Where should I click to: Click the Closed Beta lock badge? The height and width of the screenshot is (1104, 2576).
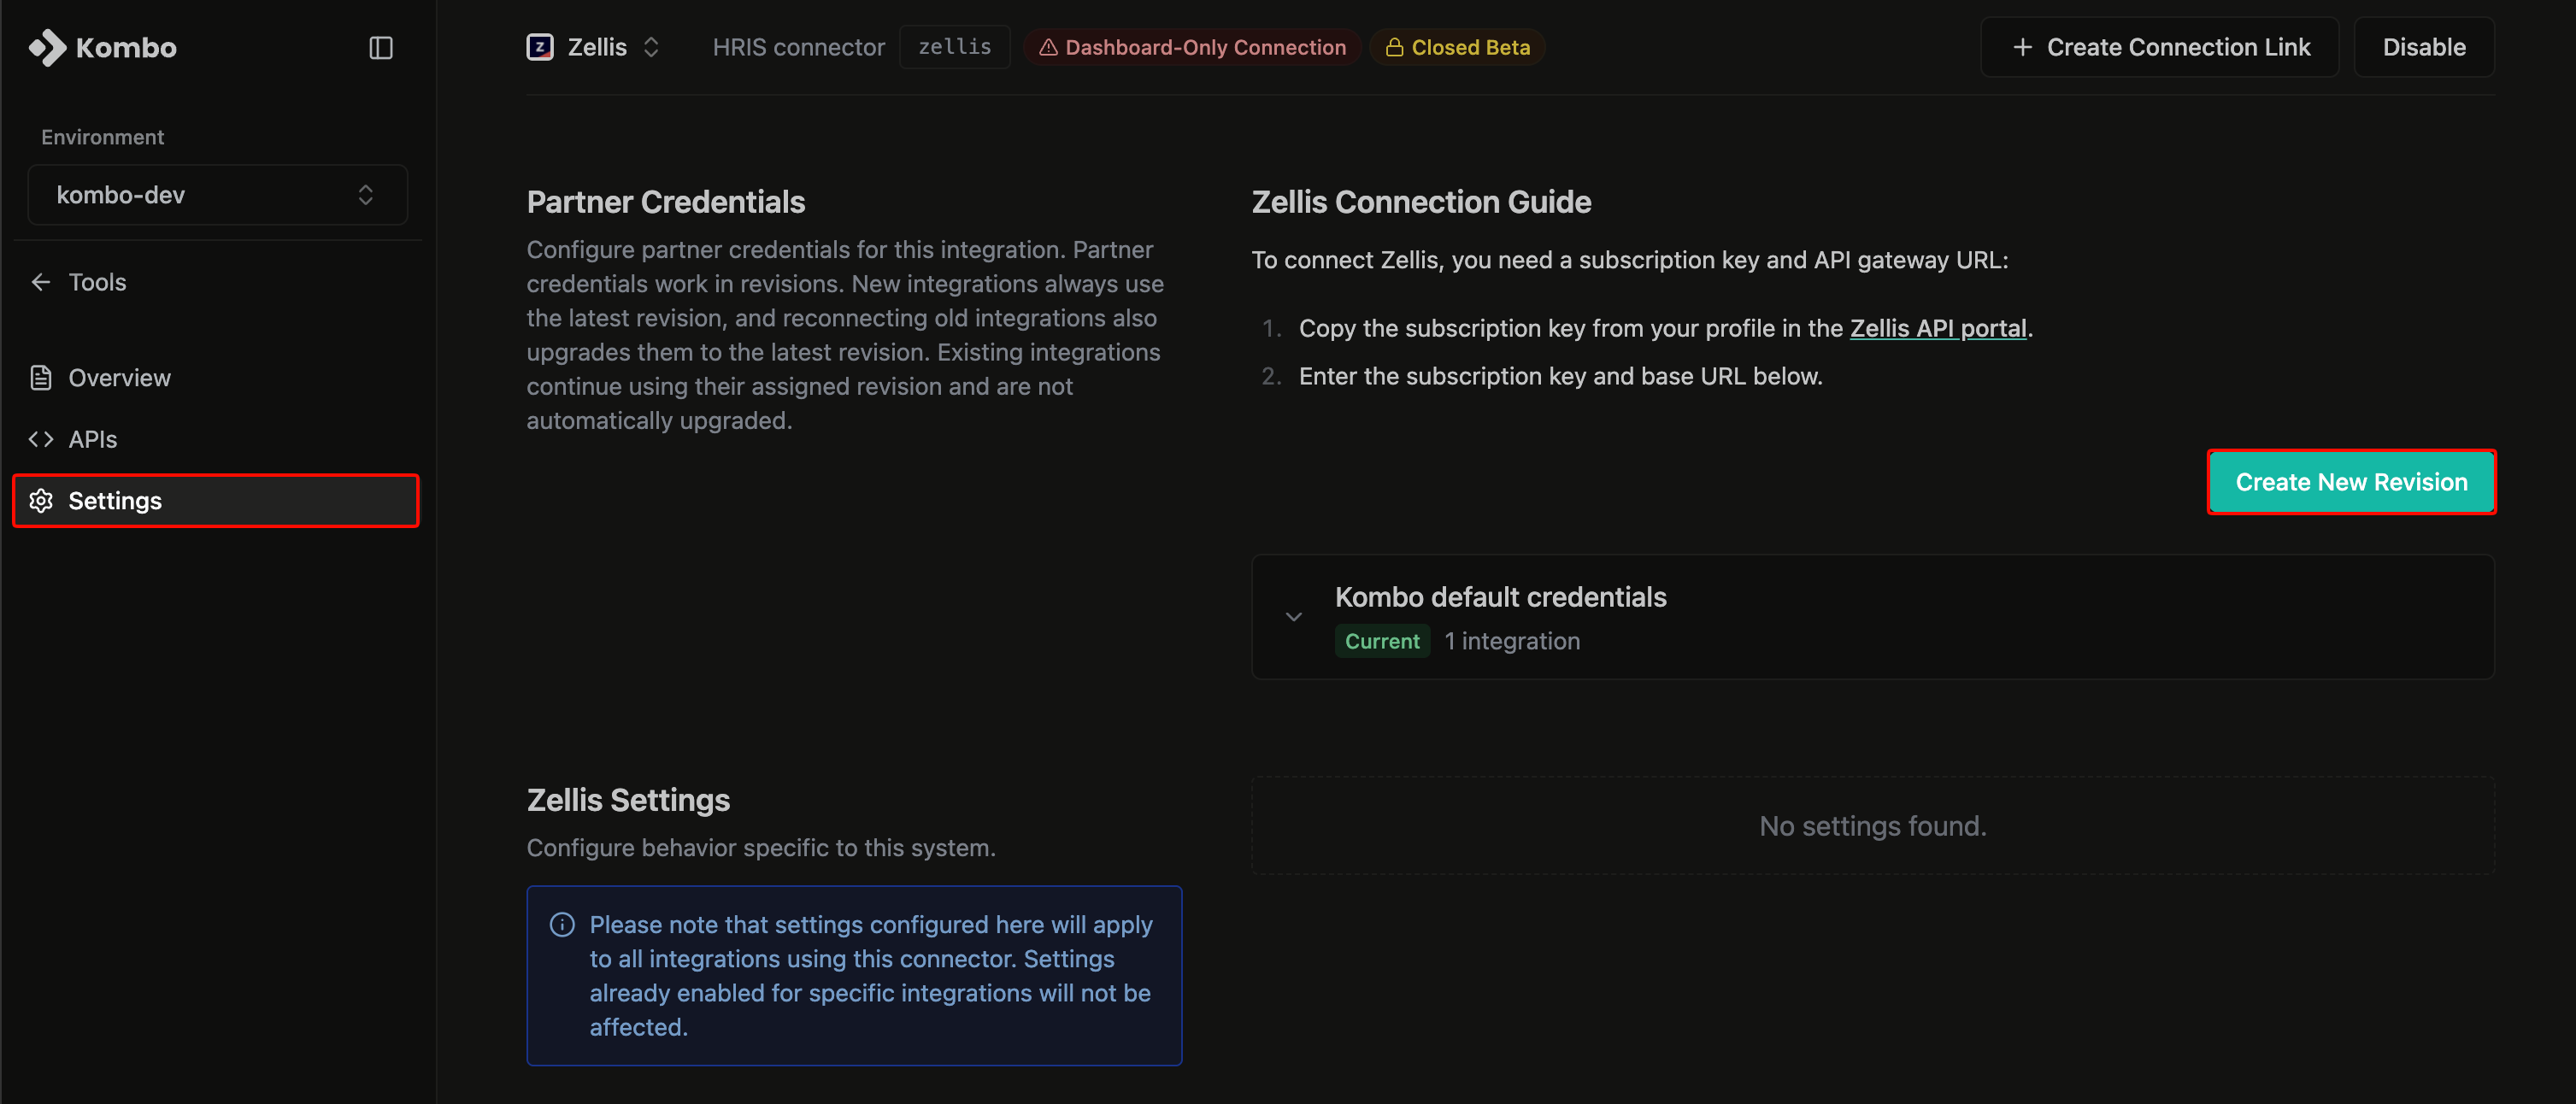pos(1457,47)
